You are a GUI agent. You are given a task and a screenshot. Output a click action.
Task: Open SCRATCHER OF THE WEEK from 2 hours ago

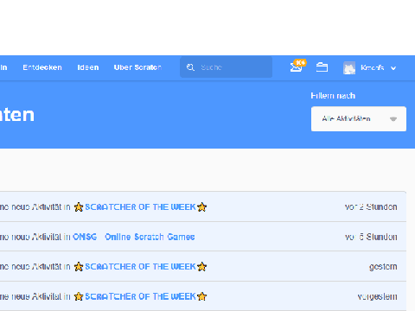coord(140,207)
